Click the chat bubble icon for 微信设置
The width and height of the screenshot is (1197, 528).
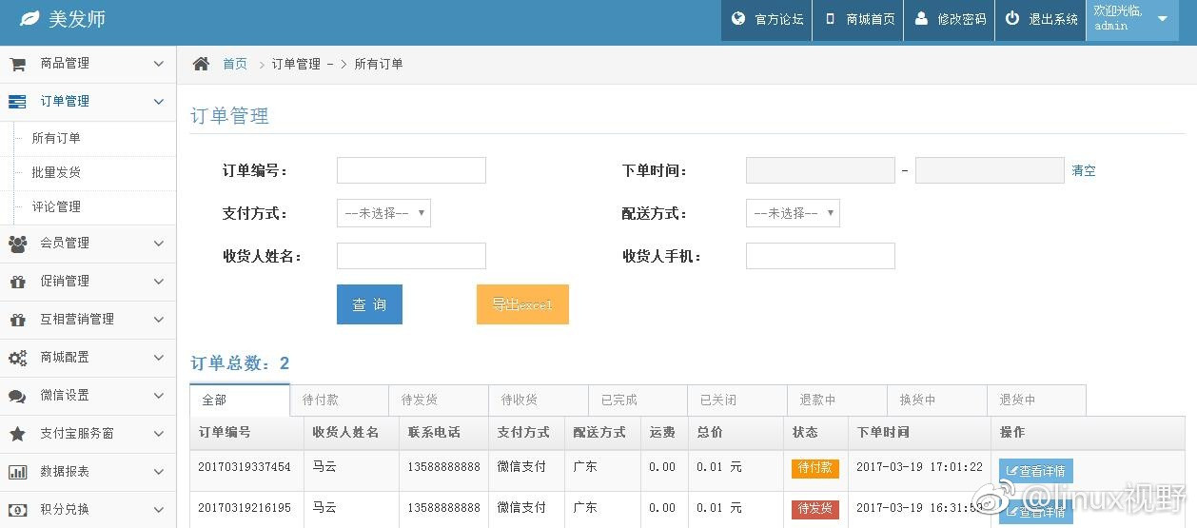[x=17, y=396]
